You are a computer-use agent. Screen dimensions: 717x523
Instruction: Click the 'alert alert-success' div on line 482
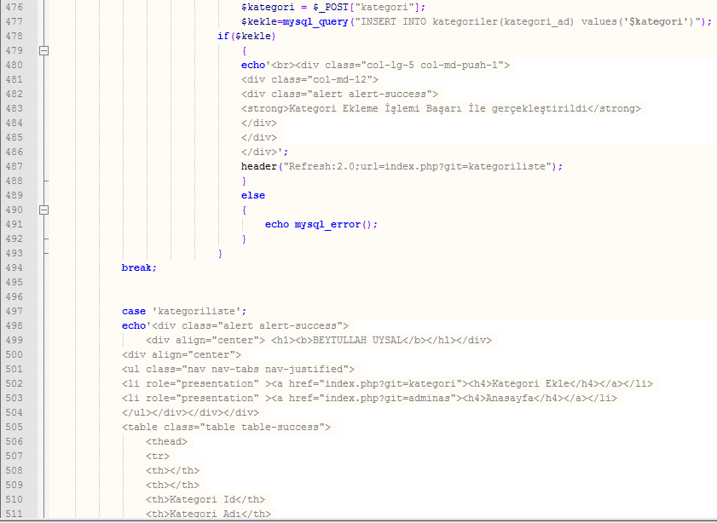point(340,94)
